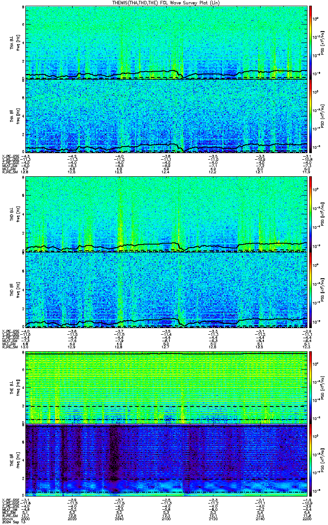Click the PSD color bar beside THA B-parallel
The height and width of the screenshot is (525, 328).
(311, 115)
